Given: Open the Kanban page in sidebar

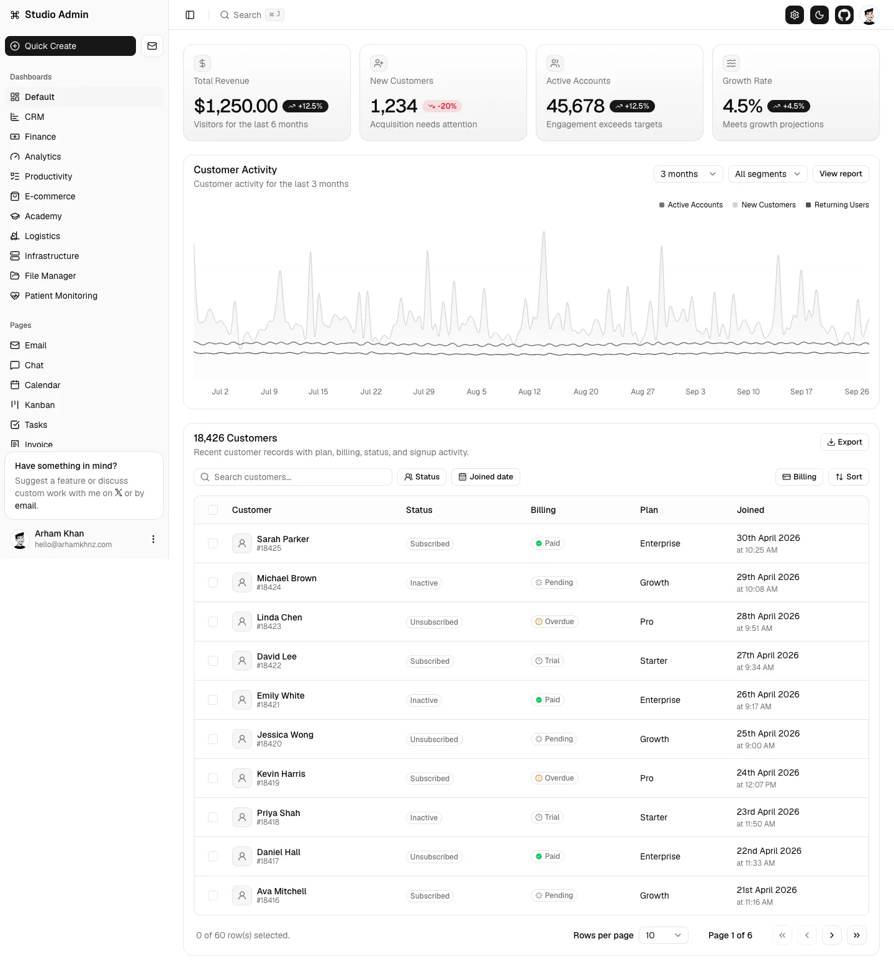Looking at the screenshot, I should coord(84,405).
